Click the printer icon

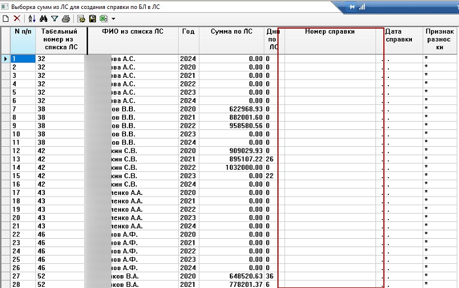[66, 18]
